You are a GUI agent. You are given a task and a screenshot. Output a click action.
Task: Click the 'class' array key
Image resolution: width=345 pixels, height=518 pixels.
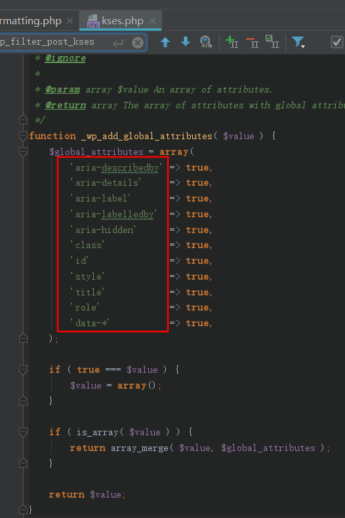[x=87, y=245]
